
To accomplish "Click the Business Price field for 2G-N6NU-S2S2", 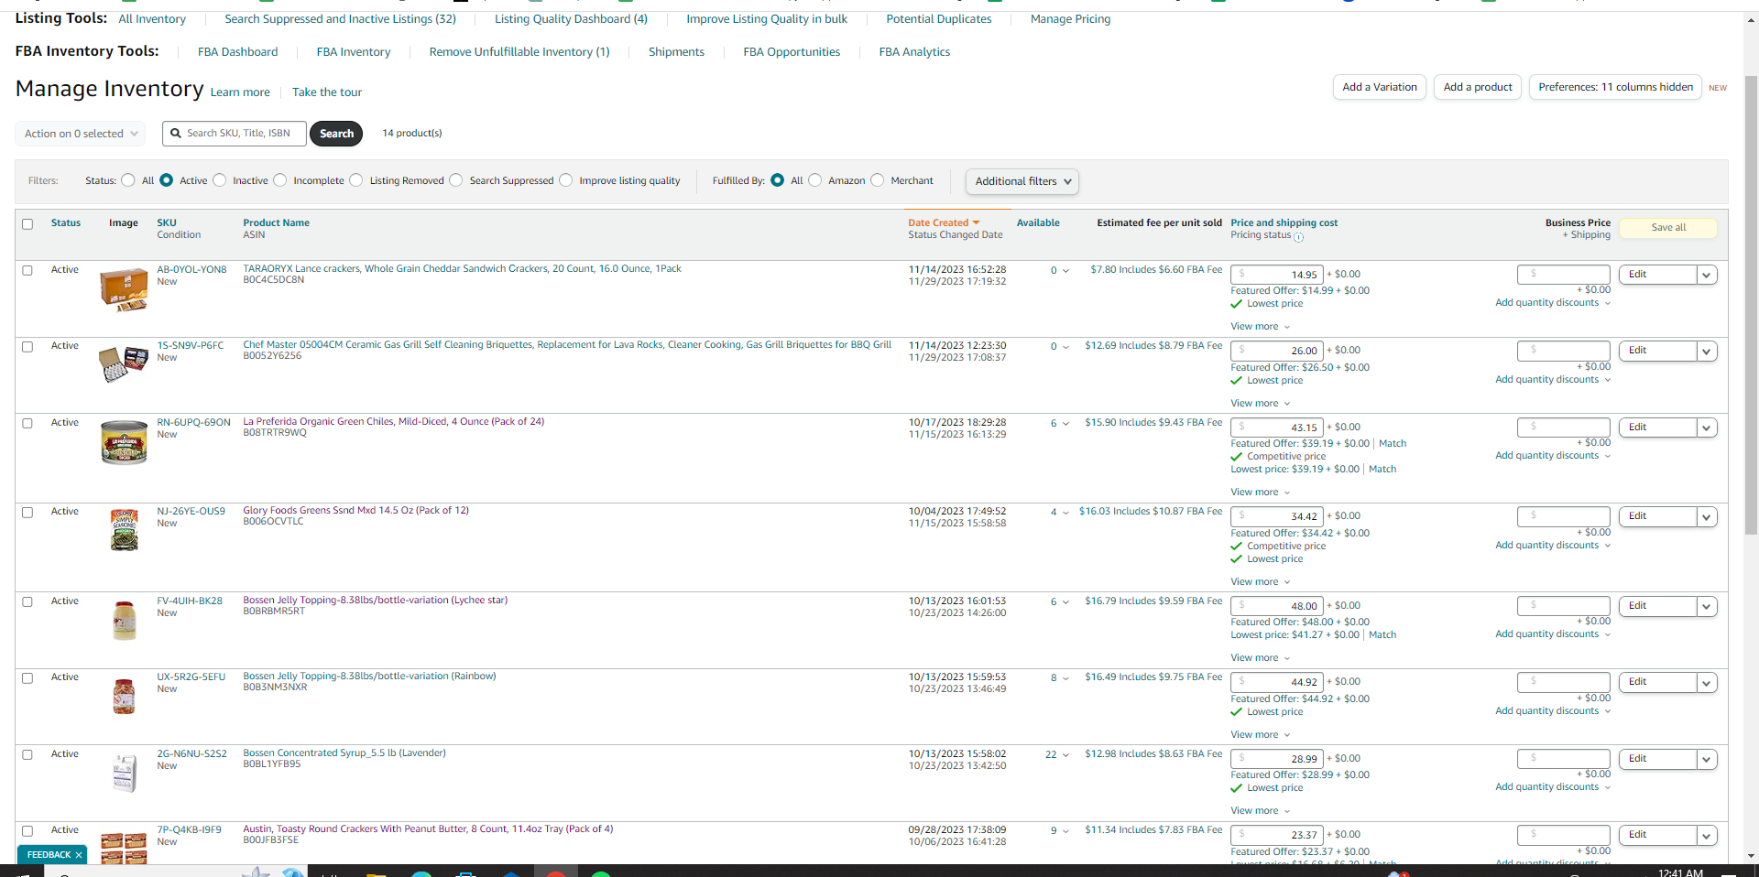I will click(1564, 759).
